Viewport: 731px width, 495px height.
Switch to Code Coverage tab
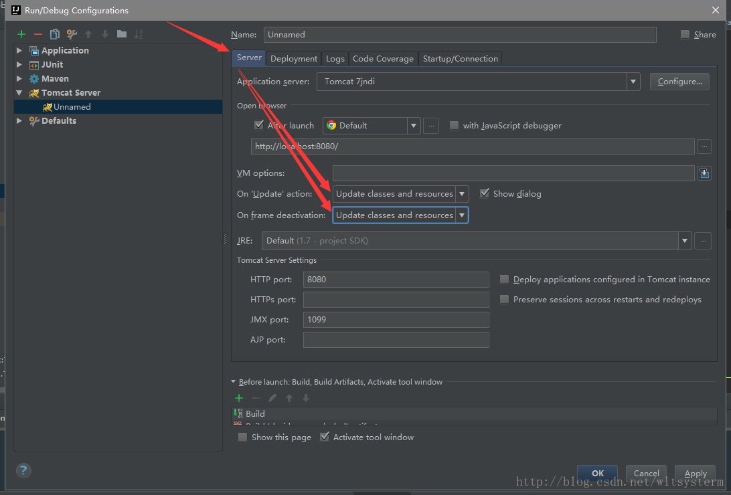(383, 59)
